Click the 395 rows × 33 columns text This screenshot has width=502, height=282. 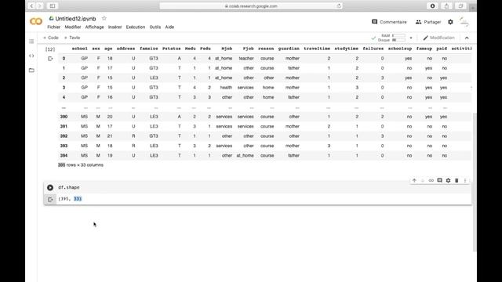click(80, 165)
